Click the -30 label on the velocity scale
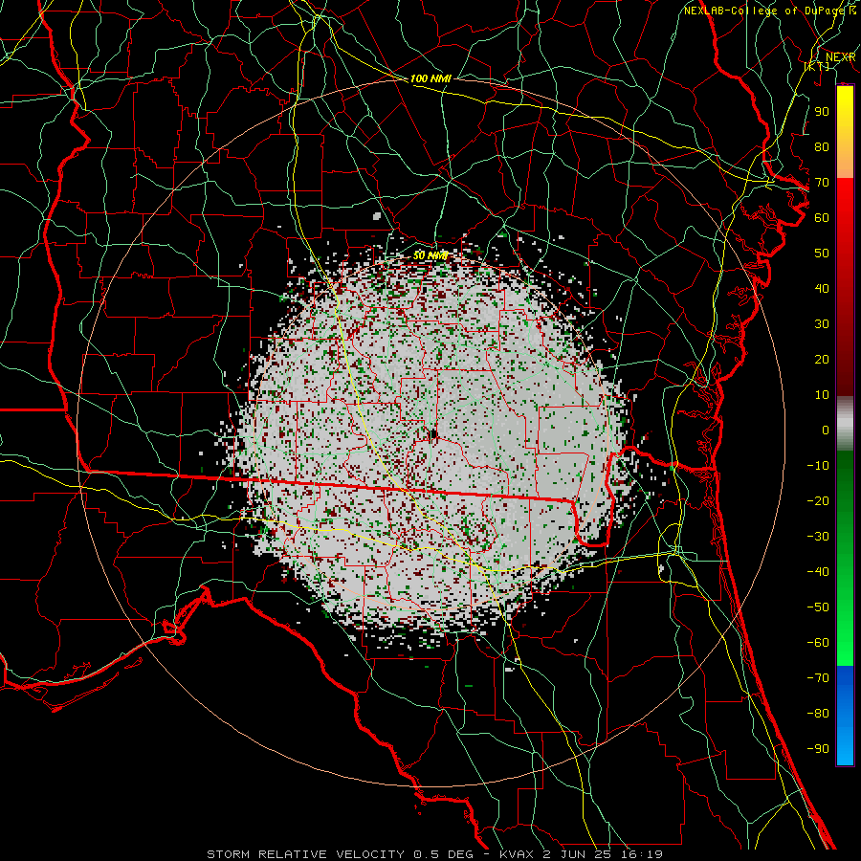Screen dimensions: 861x861 tap(818, 537)
